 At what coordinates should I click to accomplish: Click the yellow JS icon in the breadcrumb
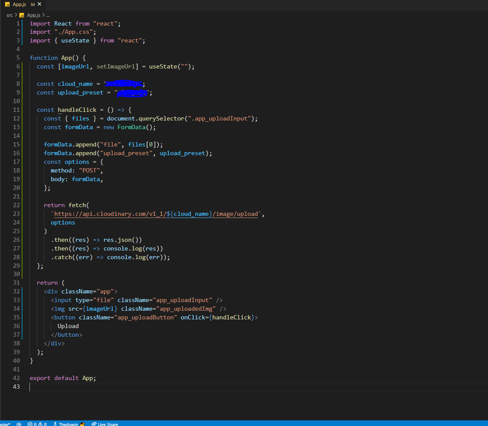(23, 15)
